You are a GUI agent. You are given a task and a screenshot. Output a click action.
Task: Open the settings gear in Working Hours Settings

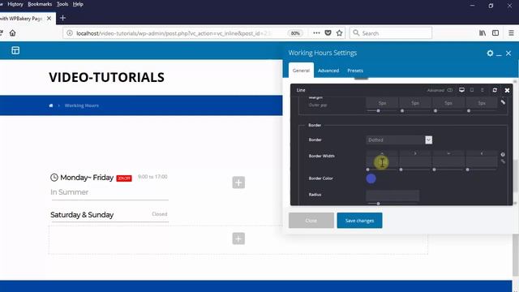(490, 53)
